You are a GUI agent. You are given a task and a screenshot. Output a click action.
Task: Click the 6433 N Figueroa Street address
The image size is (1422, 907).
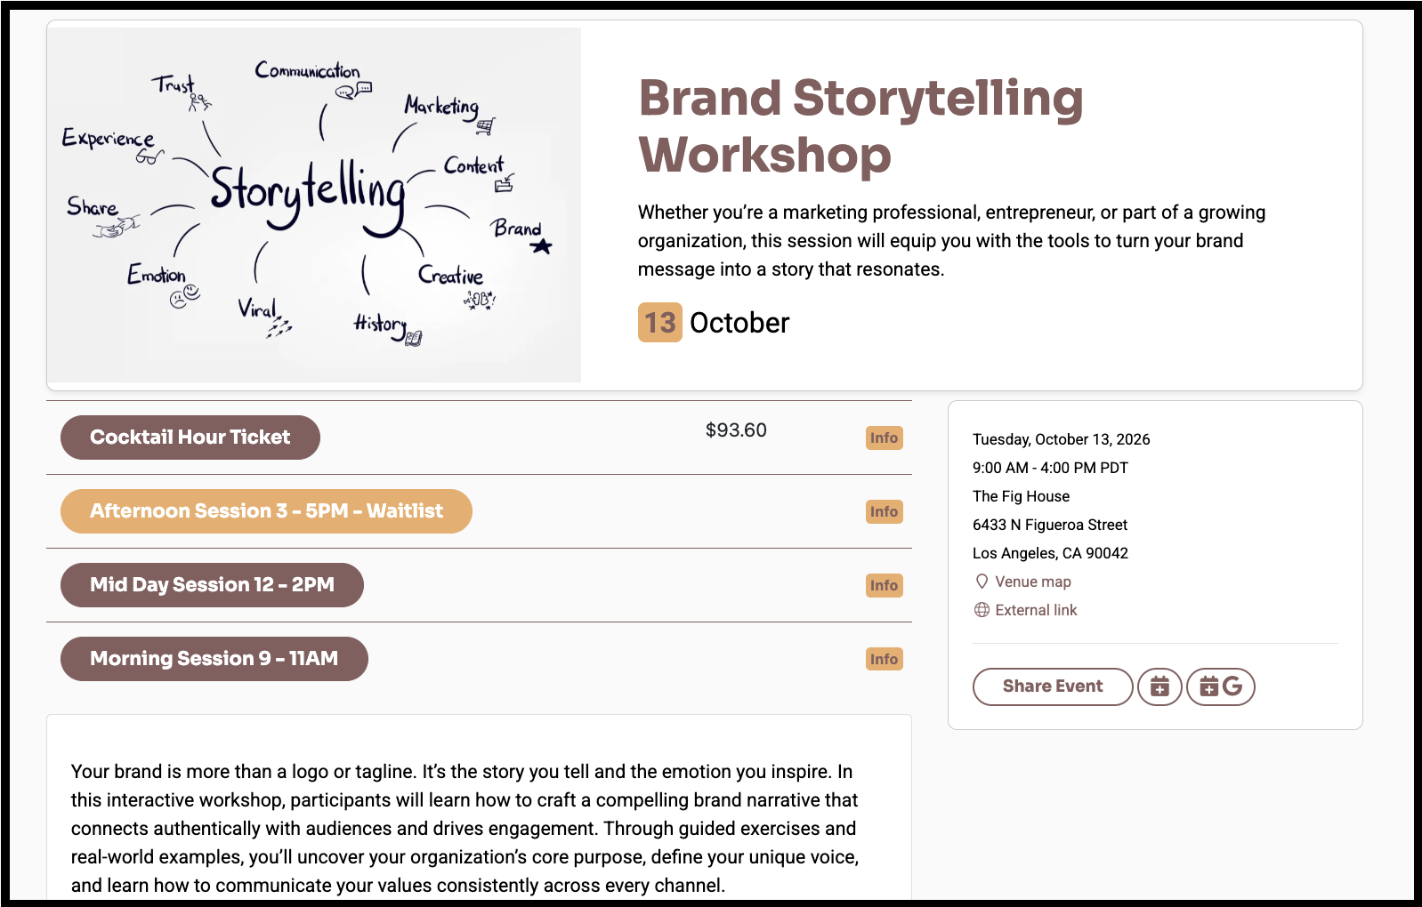(1050, 525)
